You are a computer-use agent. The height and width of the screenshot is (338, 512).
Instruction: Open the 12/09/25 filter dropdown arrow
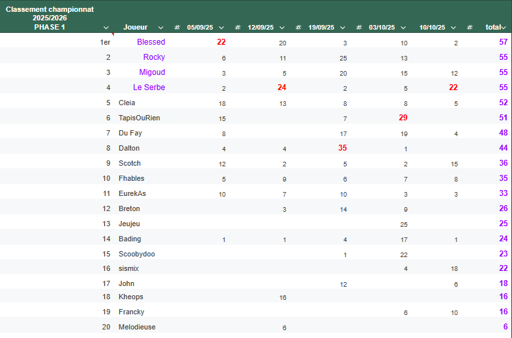(282, 28)
